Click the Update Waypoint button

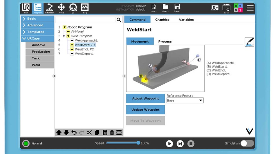tap(145, 110)
